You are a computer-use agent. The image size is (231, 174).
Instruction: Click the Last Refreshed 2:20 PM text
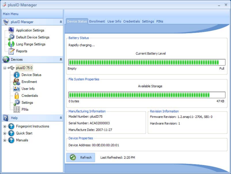(118, 158)
